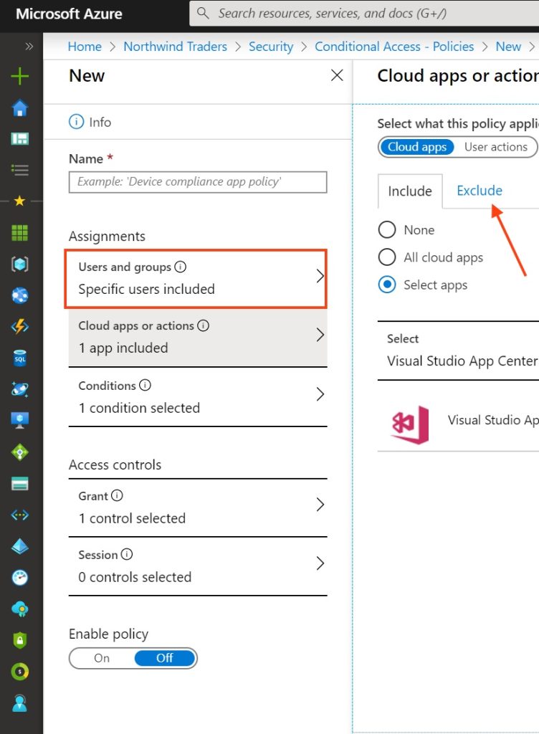Select the User actions pill tab
539x734 pixels.
tap(495, 147)
